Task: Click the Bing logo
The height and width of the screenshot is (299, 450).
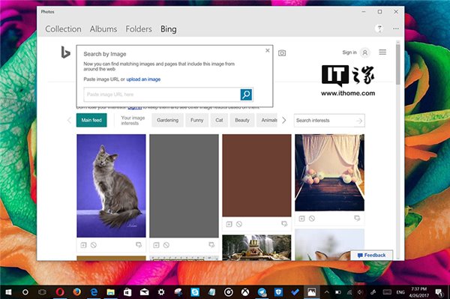Action: pyautogui.click(x=65, y=52)
